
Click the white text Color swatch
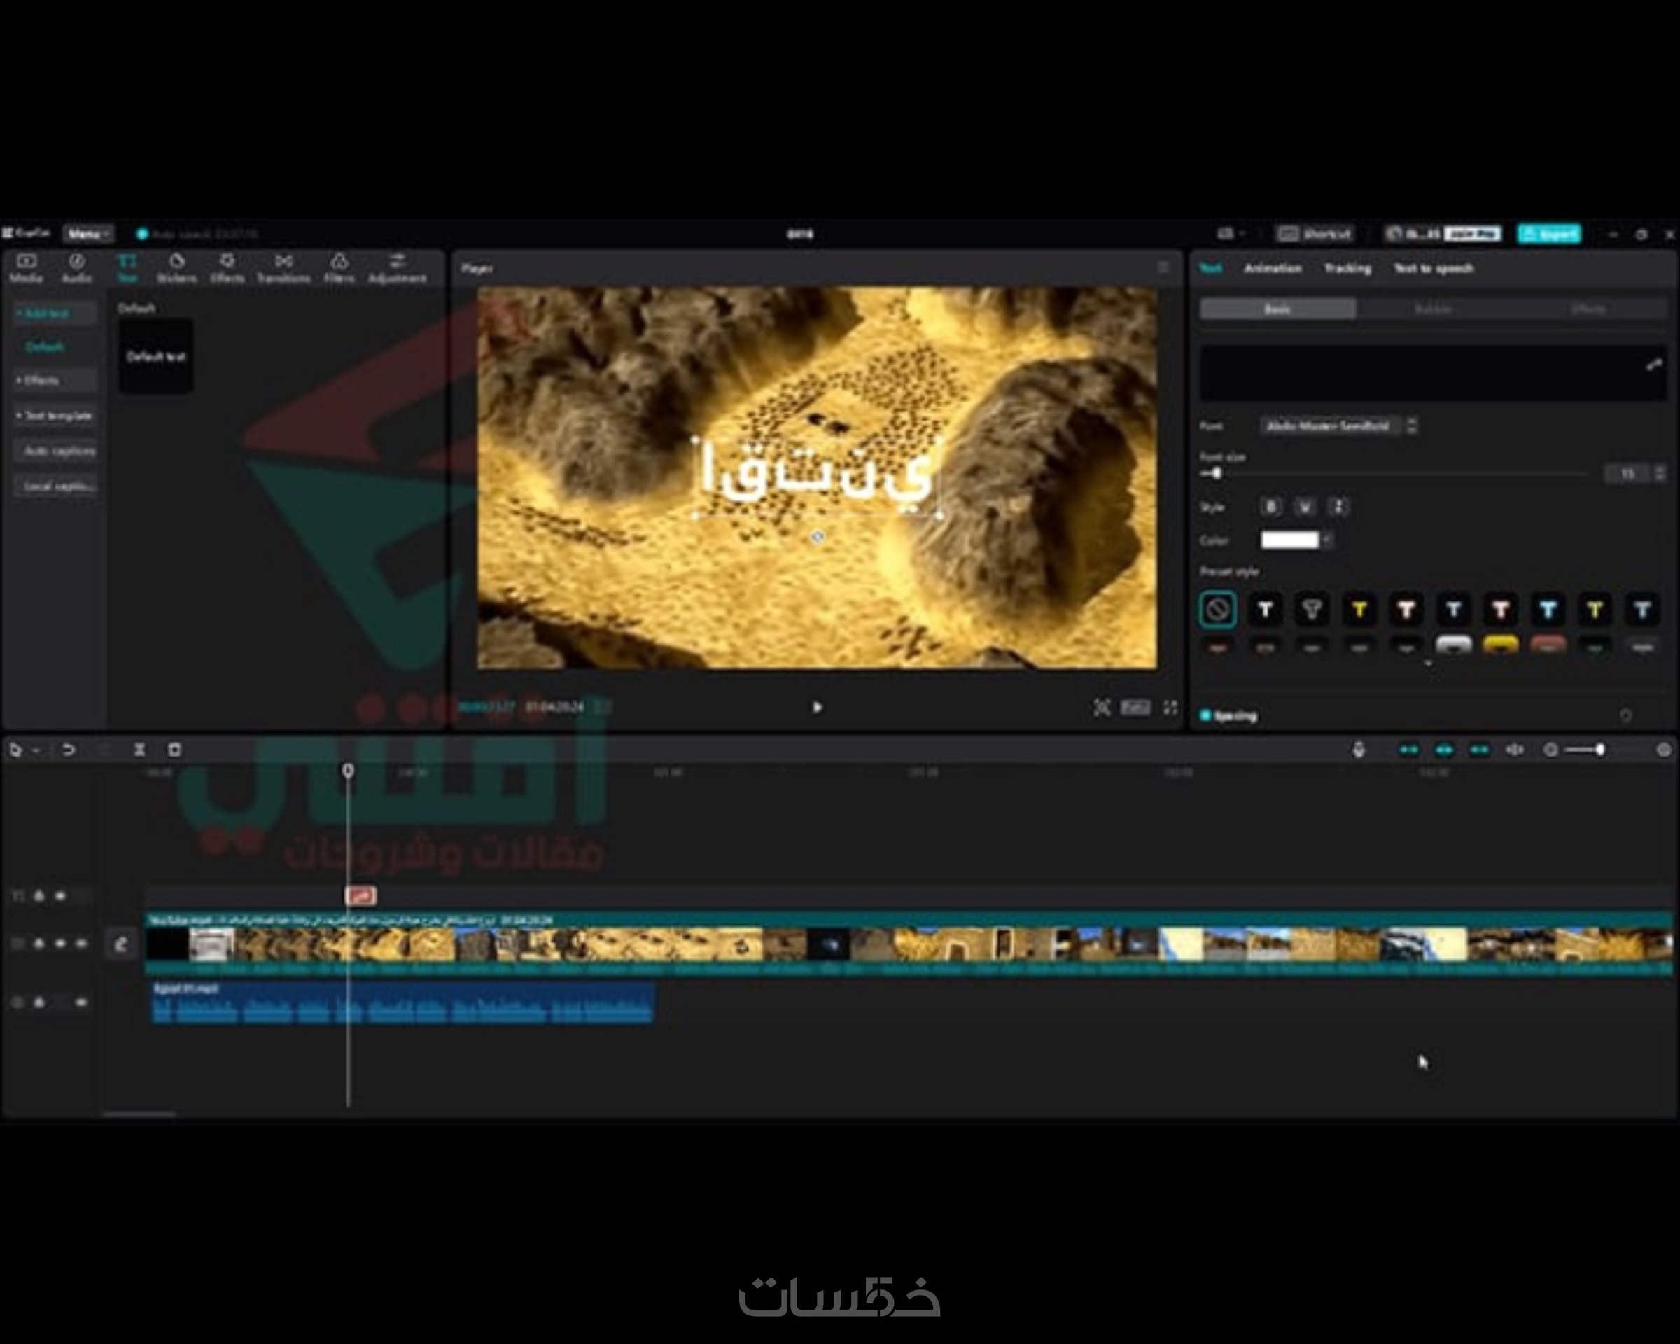[1289, 540]
